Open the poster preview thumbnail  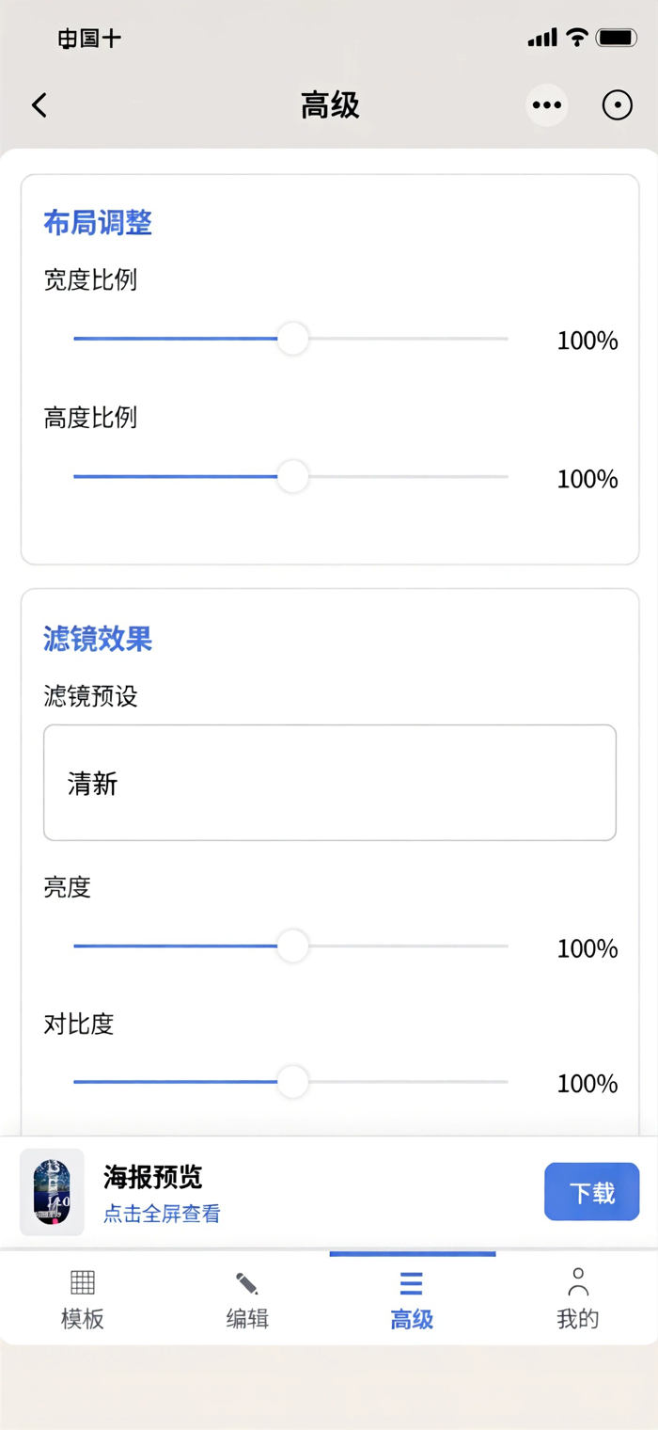point(53,1192)
